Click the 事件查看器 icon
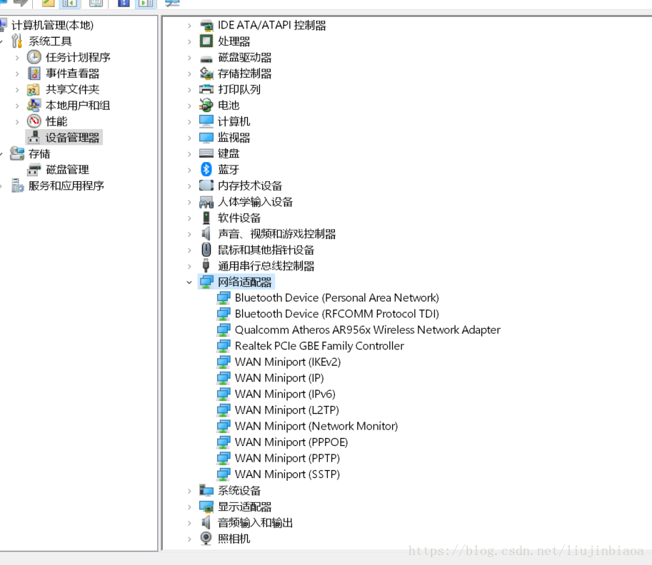The width and height of the screenshot is (652, 565). coord(34,73)
